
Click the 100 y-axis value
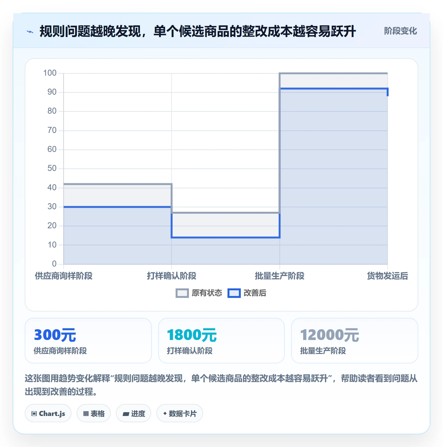coord(50,73)
